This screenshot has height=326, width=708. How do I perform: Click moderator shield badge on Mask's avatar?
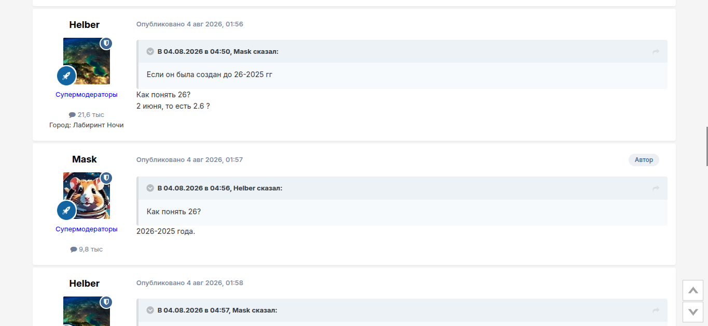click(x=106, y=178)
